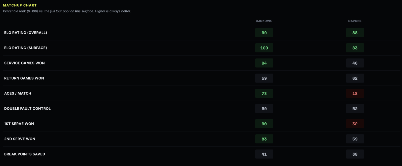Click Navone's return games won value 62
Image resolution: width=402 pixels, height=166 pixels.
[x=355, y=78]
